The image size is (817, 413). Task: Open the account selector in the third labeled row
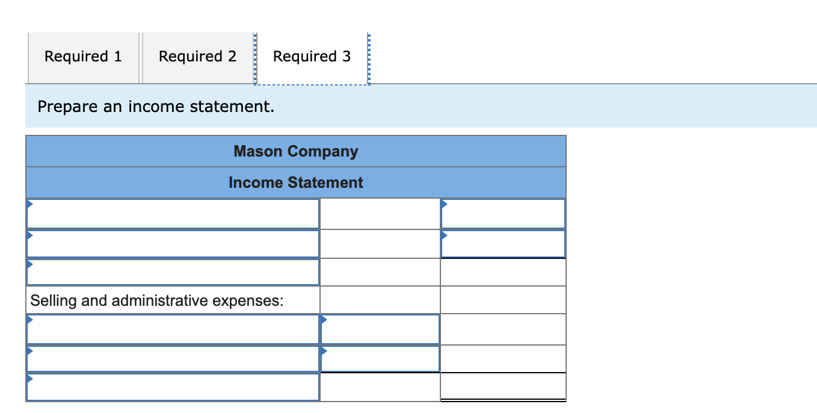tap(29, 263)
